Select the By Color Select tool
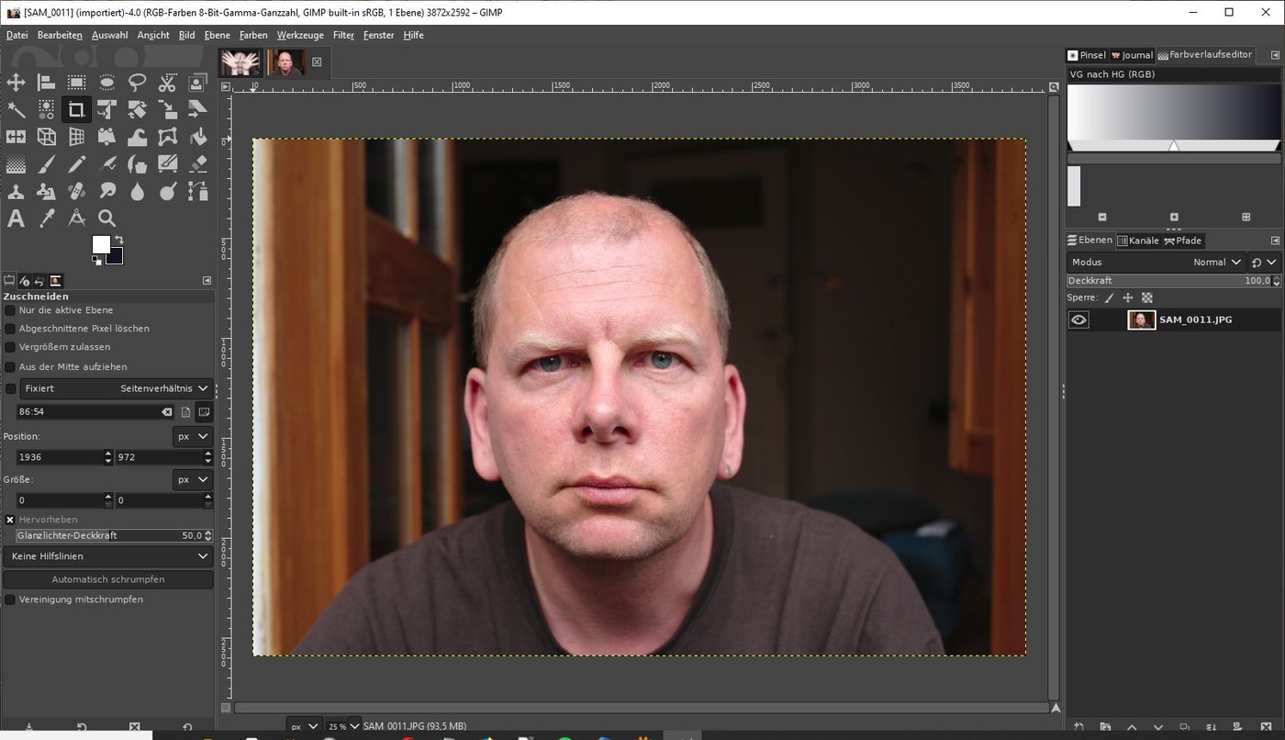This screenshot has width=1285, height=740. 46,110
